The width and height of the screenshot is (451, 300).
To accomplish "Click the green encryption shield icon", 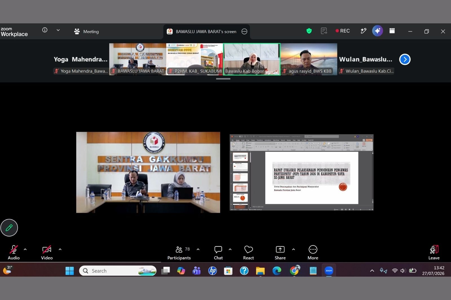I will tap(309, 31).
